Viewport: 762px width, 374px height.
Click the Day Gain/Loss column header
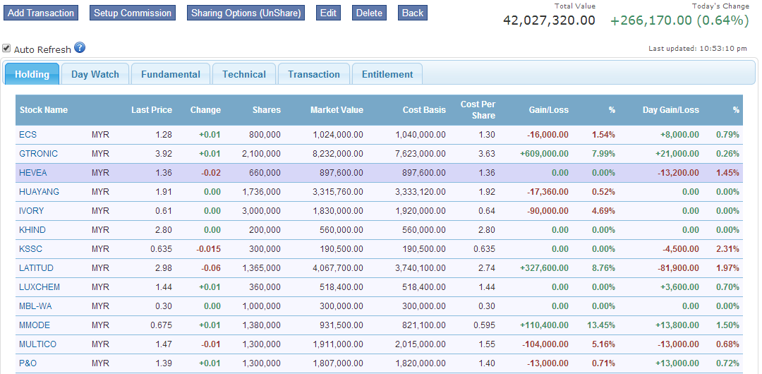click(x=671, y=110)
